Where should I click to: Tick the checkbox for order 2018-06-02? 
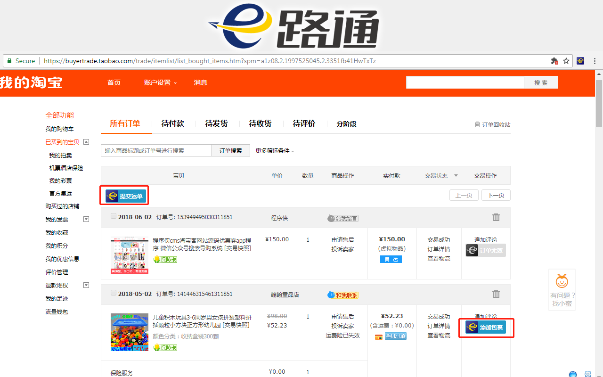point(113,216)
